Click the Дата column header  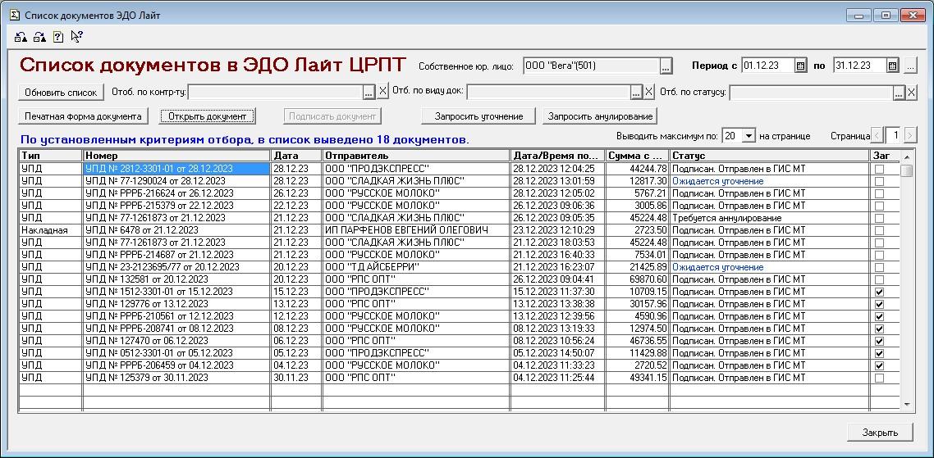(x=296, y=155)
